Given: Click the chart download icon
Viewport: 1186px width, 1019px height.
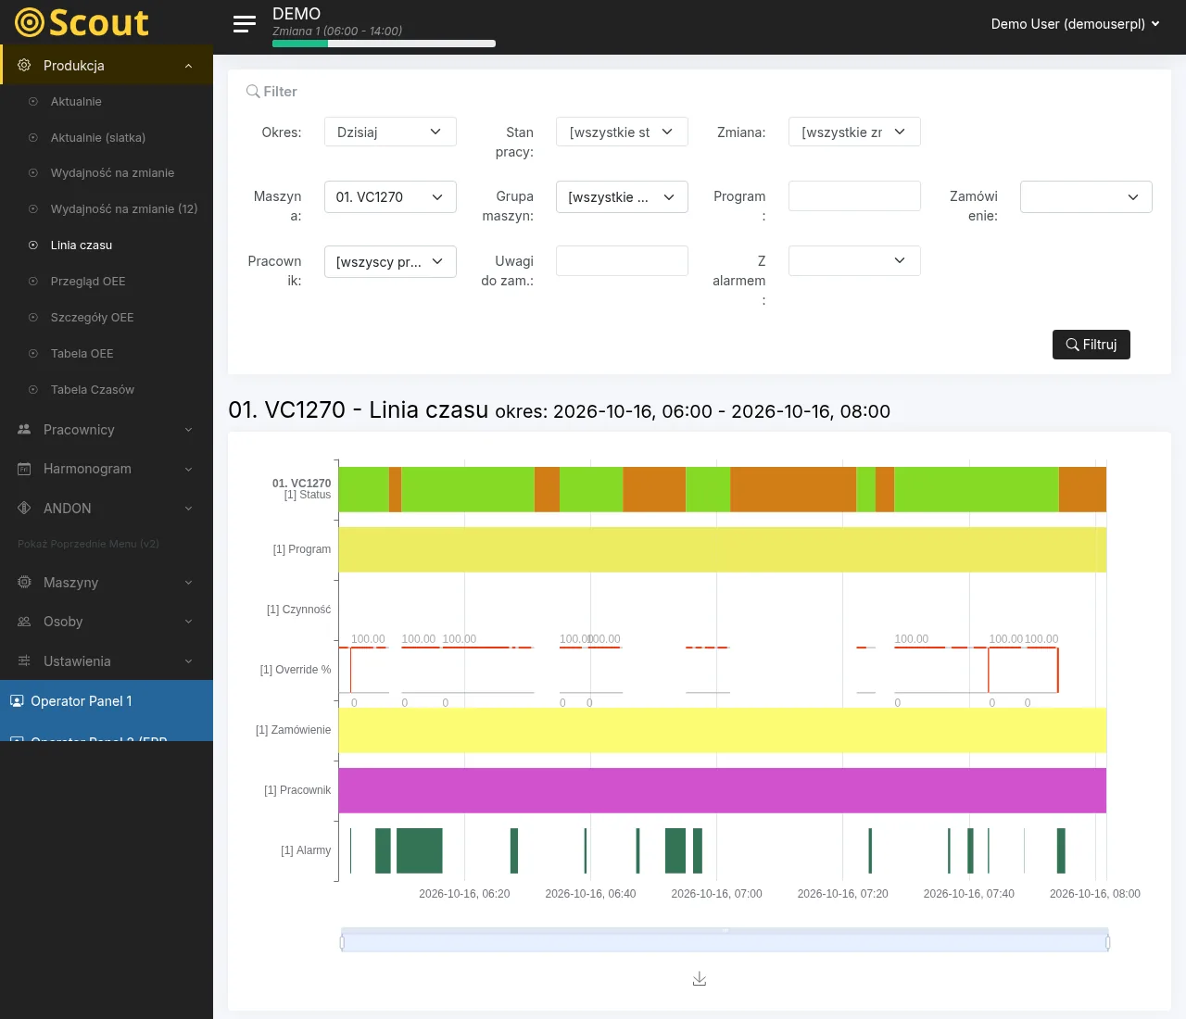Looking at the screenshot, I should [700, 979].
